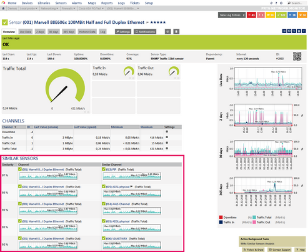Expand the Firewalls breadcrumb dropdown

[74, 9]
